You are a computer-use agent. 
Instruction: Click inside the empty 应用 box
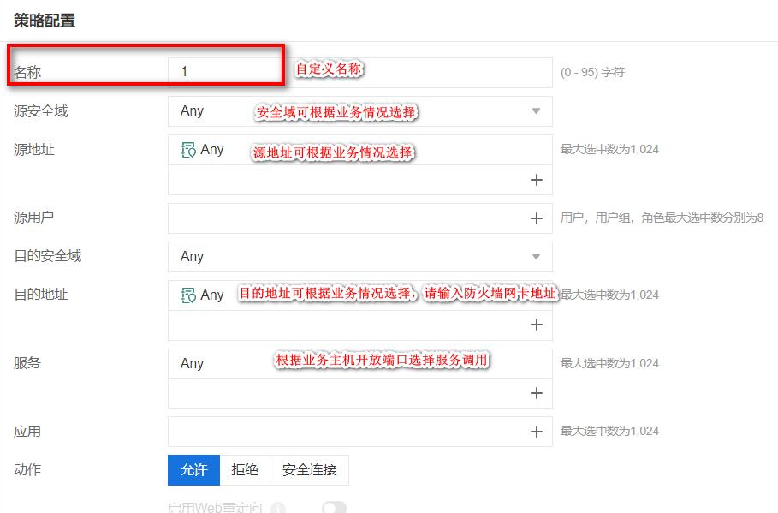coord(342,432)
